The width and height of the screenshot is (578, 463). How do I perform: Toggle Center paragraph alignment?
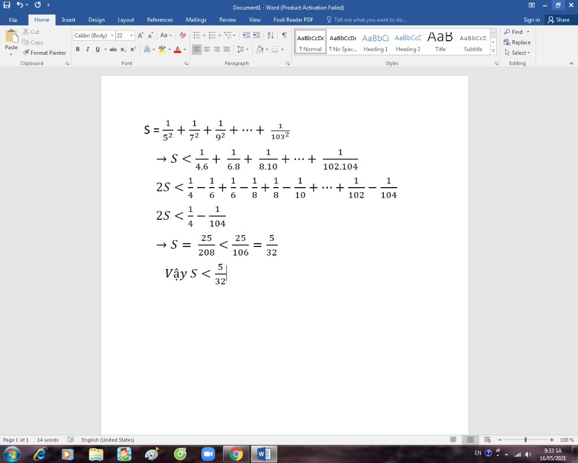(x=207, y=49)
